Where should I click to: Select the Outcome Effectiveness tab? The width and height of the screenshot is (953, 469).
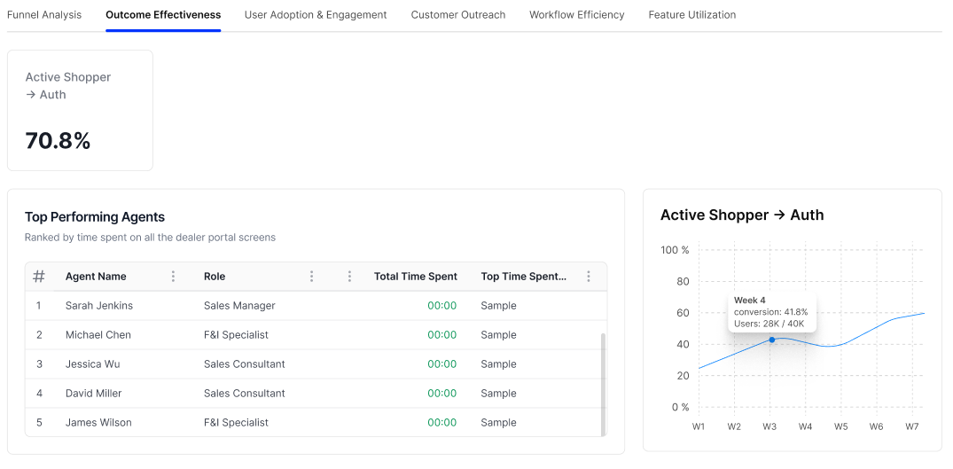tap(163, 14)
